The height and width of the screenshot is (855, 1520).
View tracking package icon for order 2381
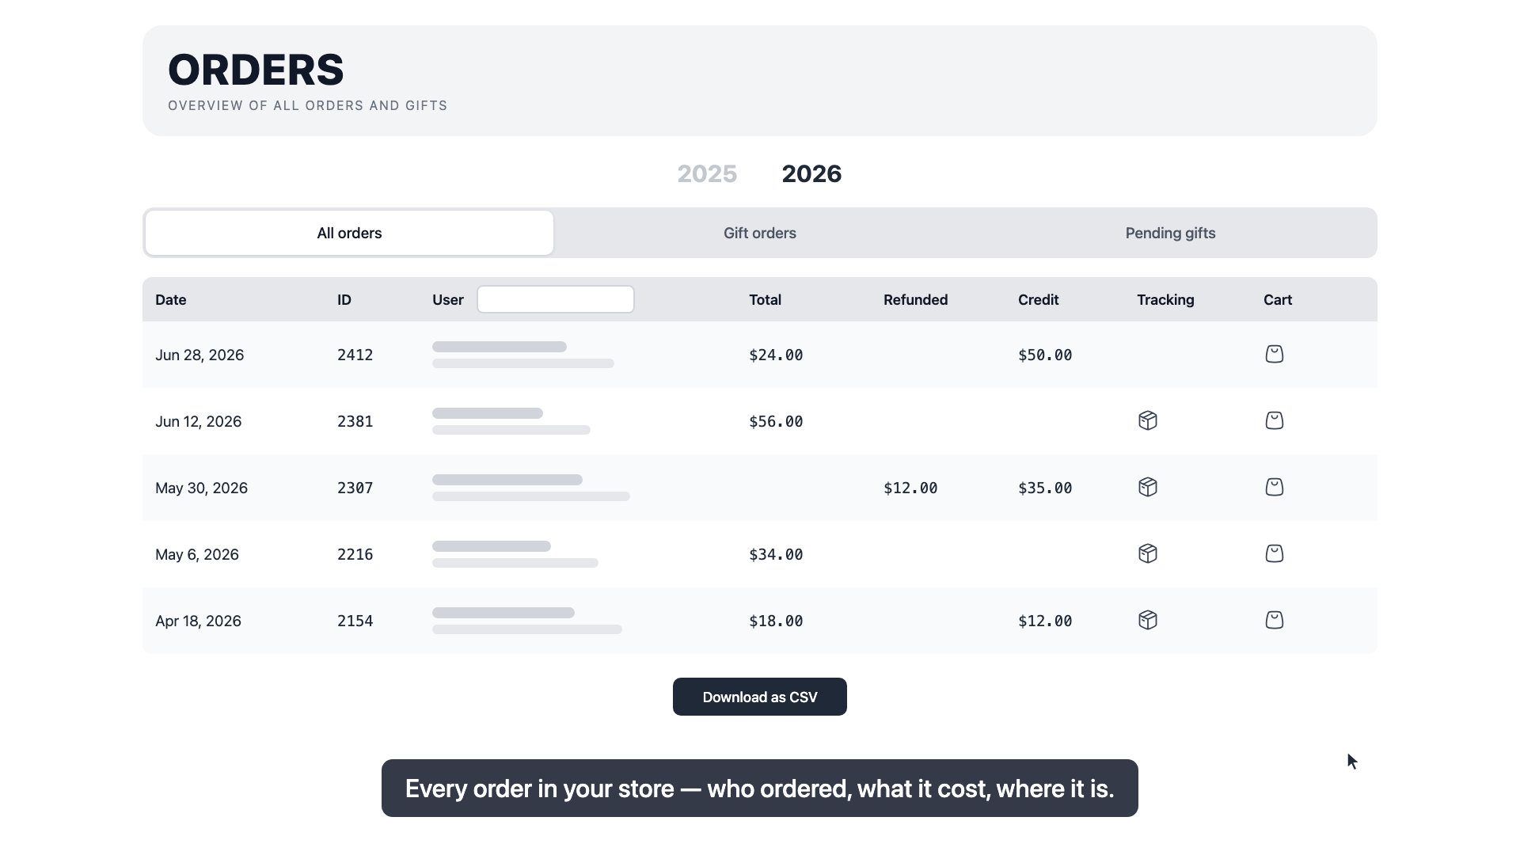pyautogui.click(x=1147, y=420)
